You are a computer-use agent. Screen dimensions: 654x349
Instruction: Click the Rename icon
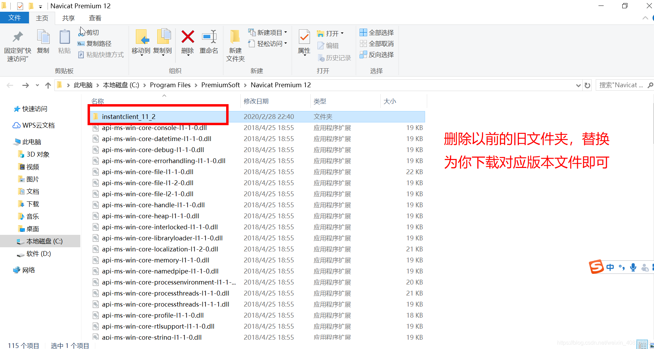[209, 37]
